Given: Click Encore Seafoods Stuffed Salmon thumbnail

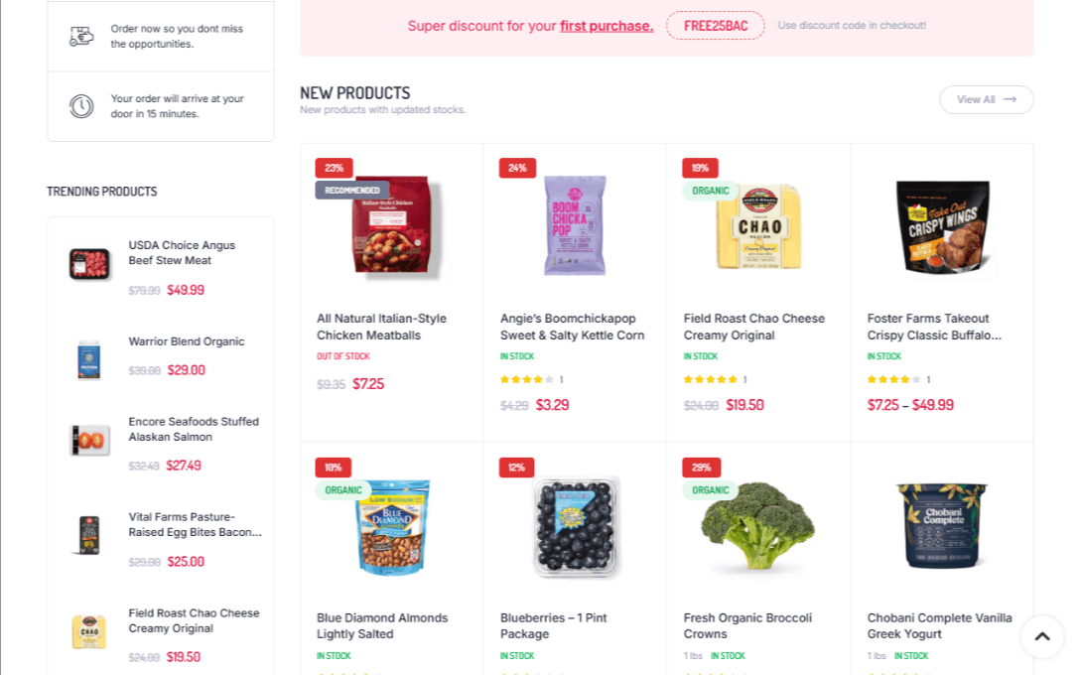Looking at the screenshot, I should click(x=89, y=440).
